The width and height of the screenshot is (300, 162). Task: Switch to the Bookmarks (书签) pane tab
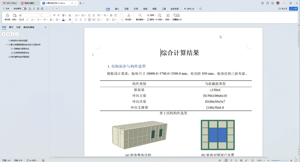18,27
